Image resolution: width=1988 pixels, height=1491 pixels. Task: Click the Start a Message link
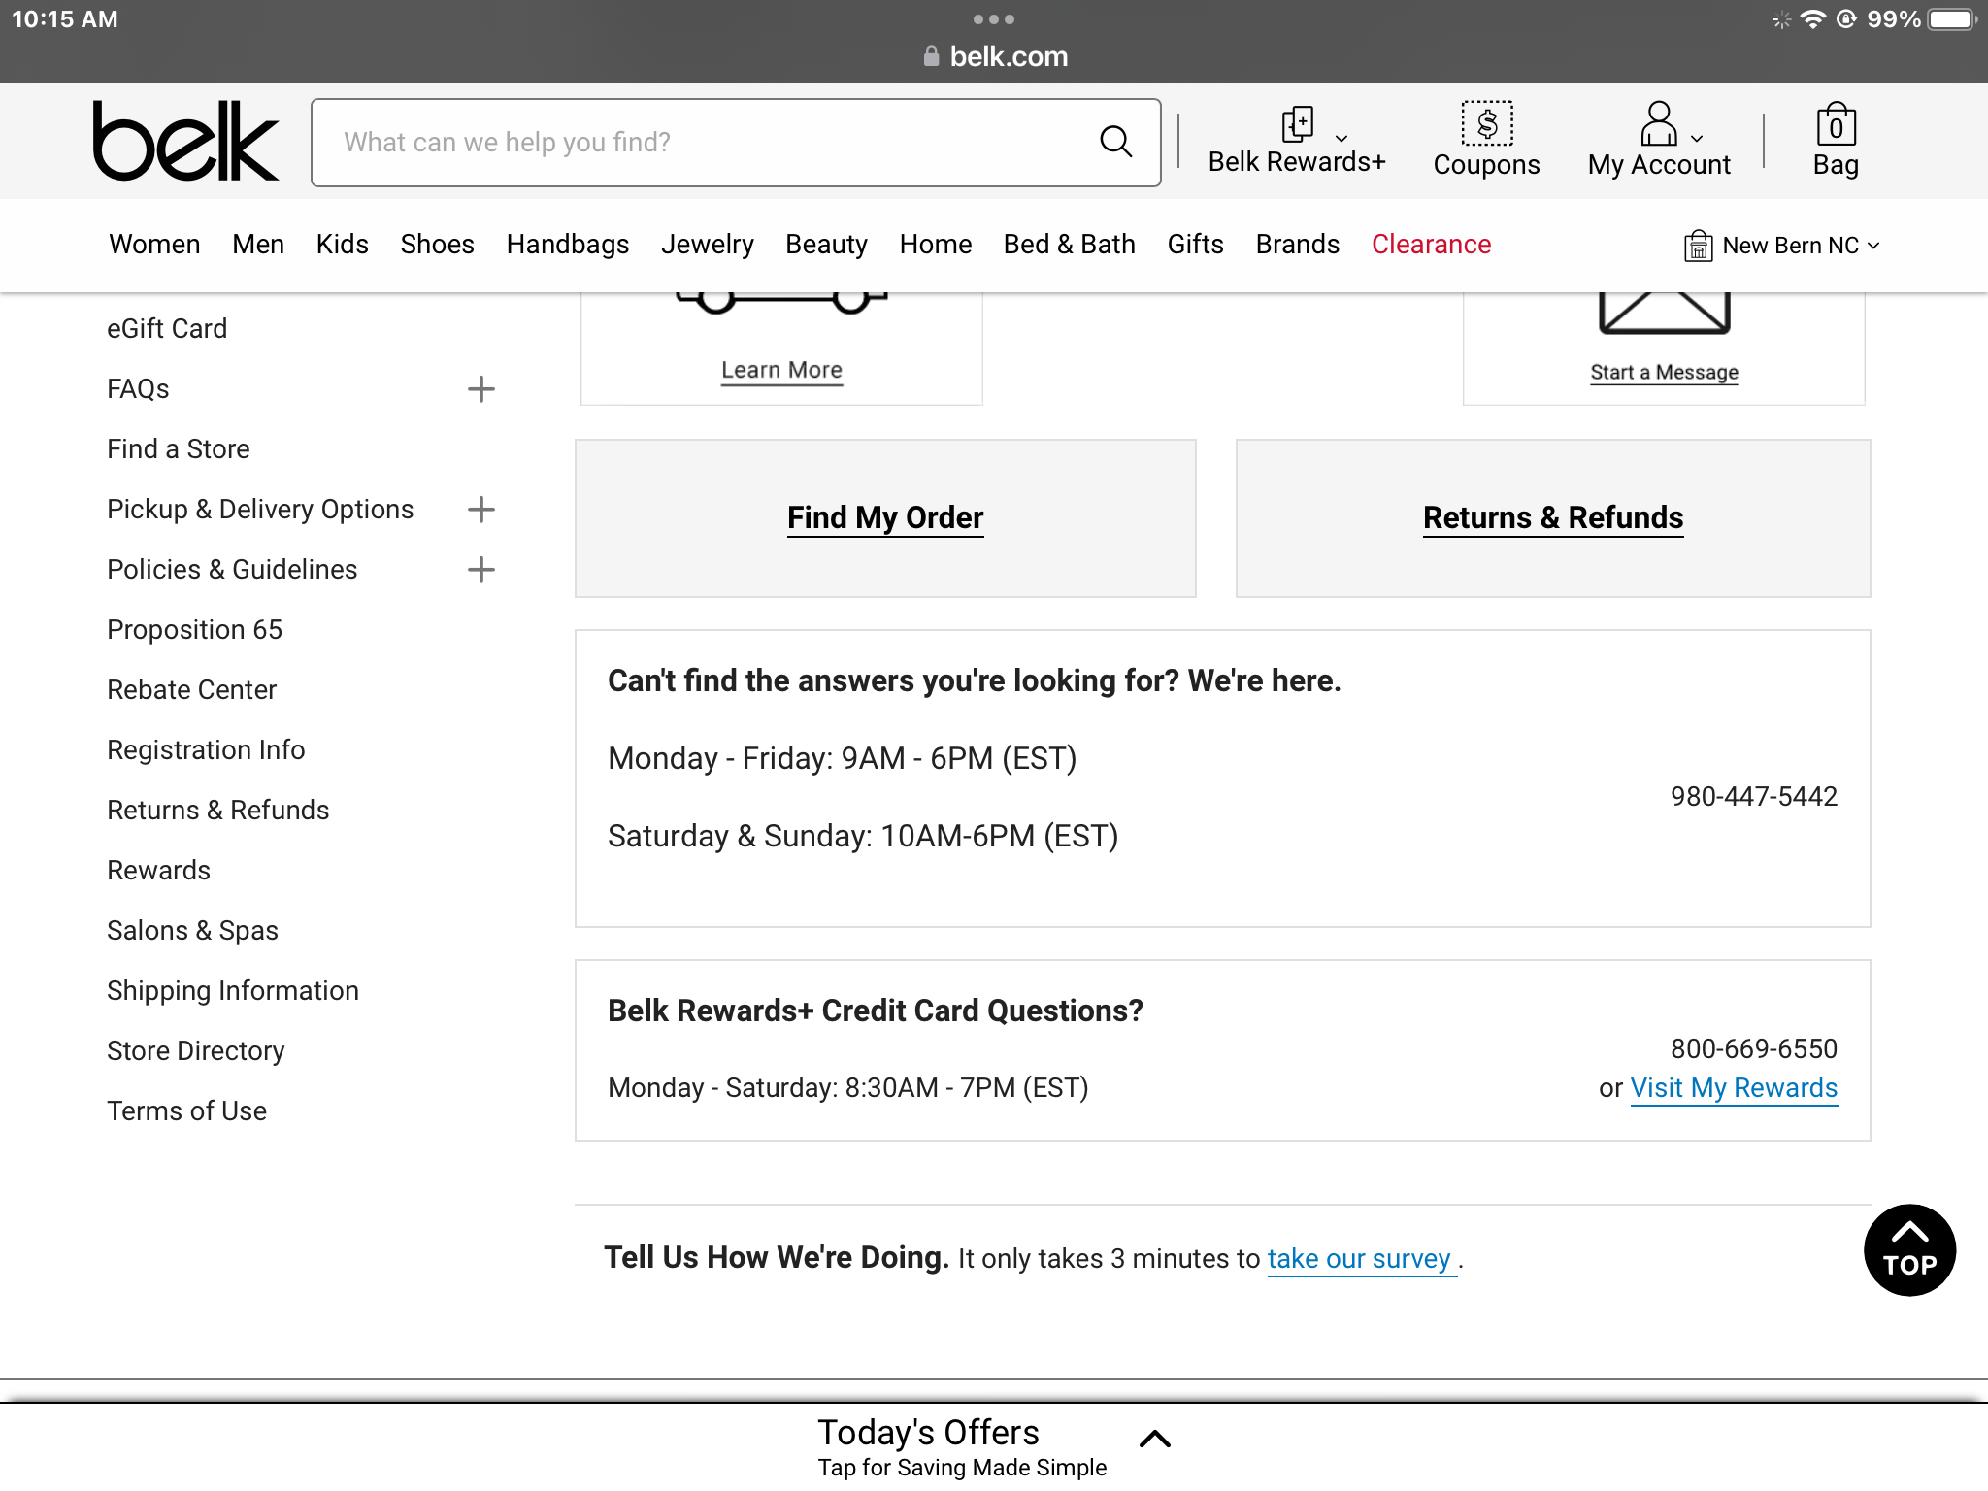pos(1664,372)
